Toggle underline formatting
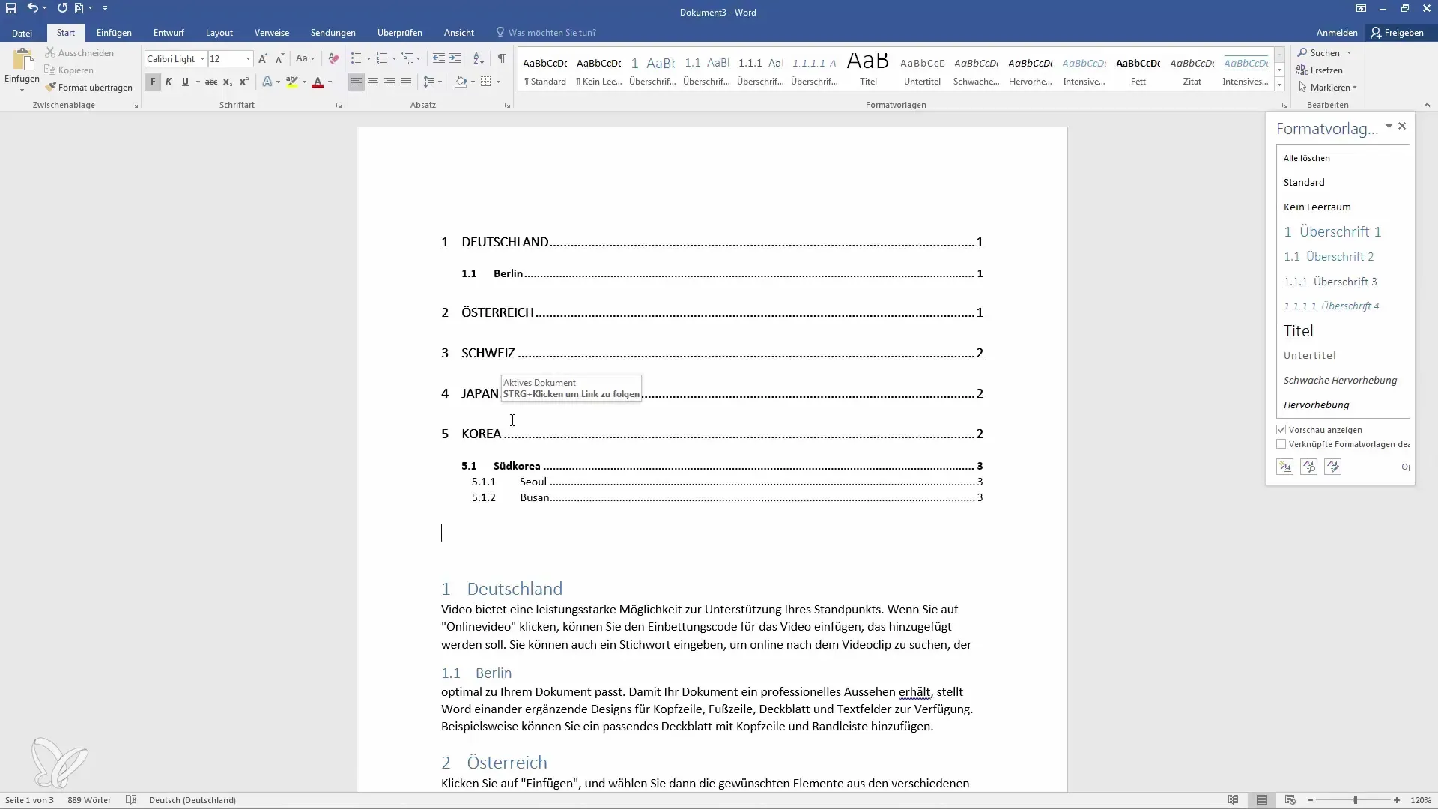Image resolution: width=1438 pixels, height=809 pixels. [x=185, y=82]
